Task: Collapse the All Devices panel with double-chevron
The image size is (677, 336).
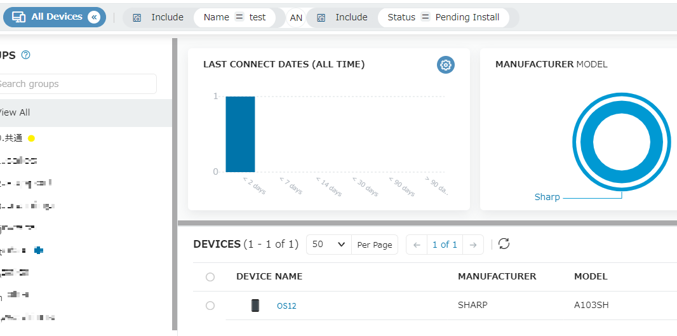Action: coord(94,17)
